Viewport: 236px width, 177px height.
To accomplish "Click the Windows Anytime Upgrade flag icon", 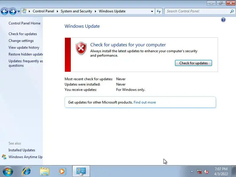I will (x=4, y=157).
